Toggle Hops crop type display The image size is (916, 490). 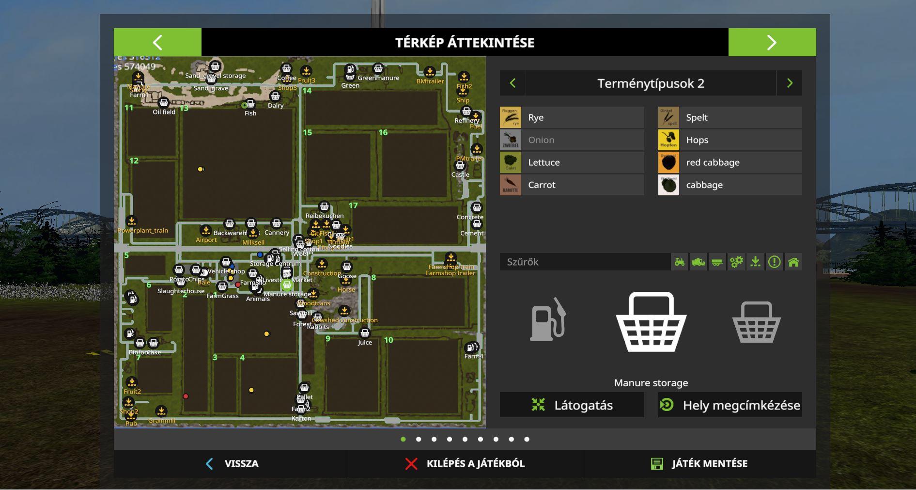730,140
